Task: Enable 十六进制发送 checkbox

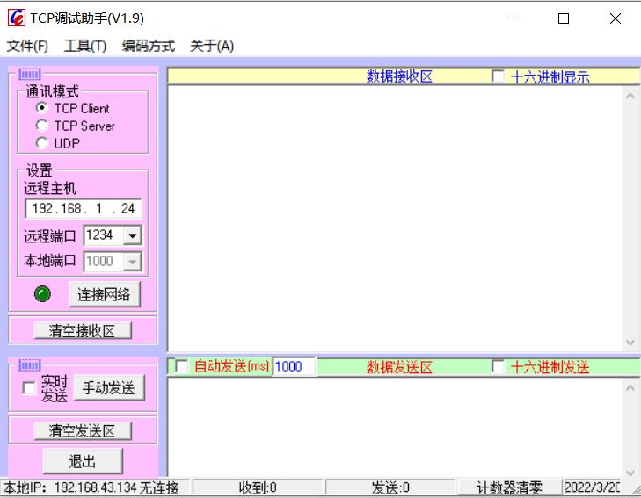Action: [x=498, y=366]
